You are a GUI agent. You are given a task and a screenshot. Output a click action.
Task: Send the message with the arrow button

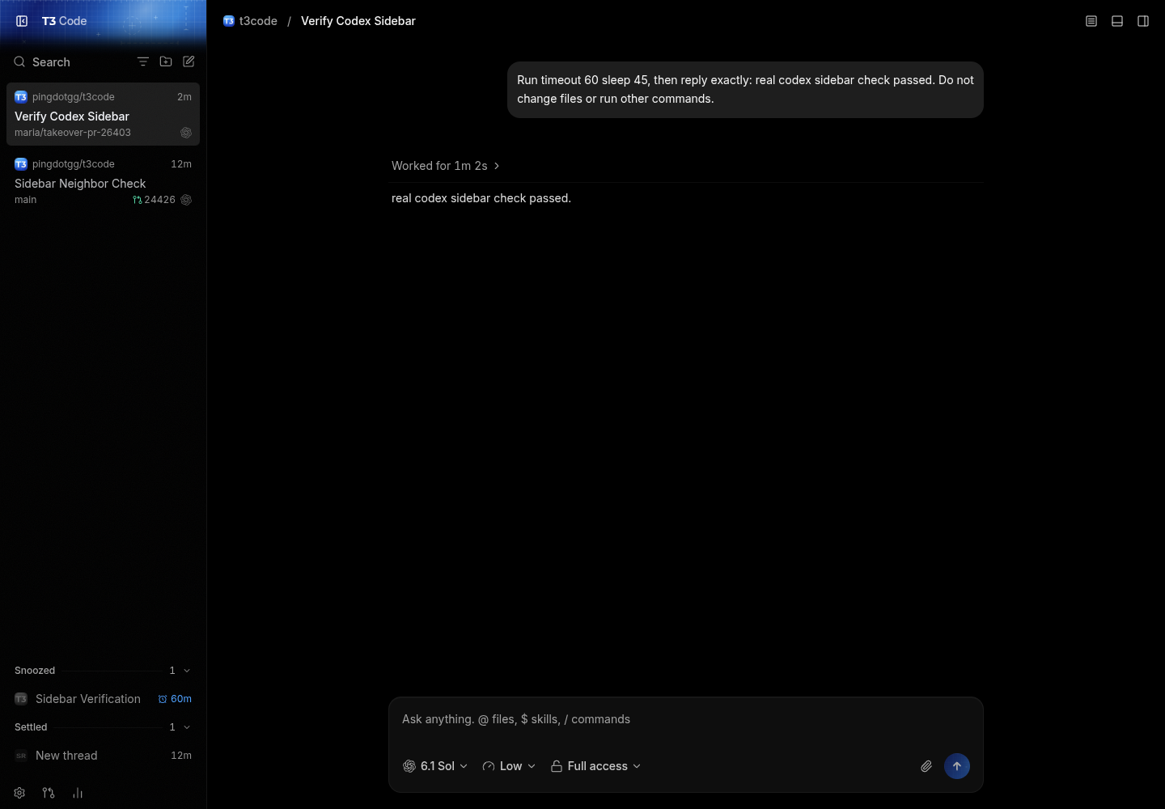coord(957,766)
